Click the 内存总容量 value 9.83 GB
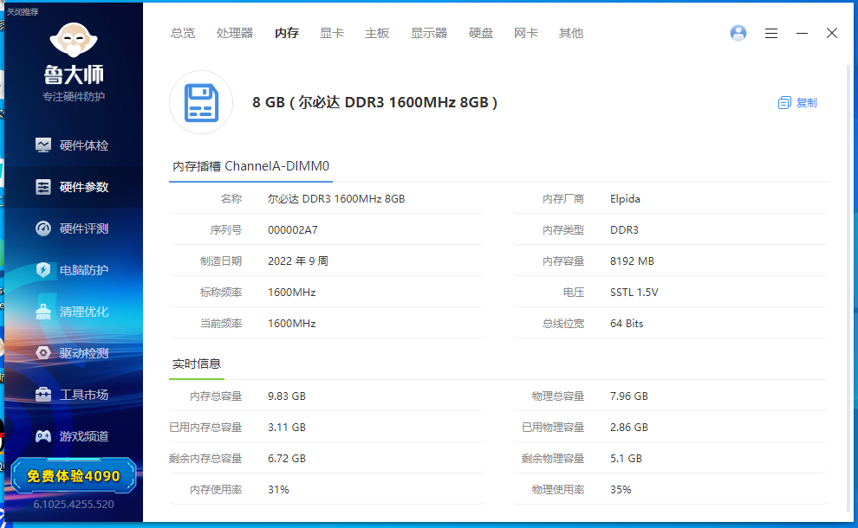The image size is (858, 528). pyautogui.click(x=287, y=396)
